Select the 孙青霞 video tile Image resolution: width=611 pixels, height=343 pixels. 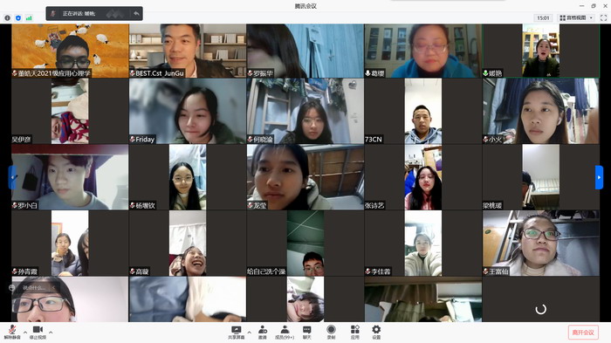coord(70,244)
